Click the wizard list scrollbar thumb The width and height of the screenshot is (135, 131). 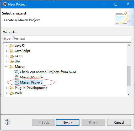pos(128,76)
